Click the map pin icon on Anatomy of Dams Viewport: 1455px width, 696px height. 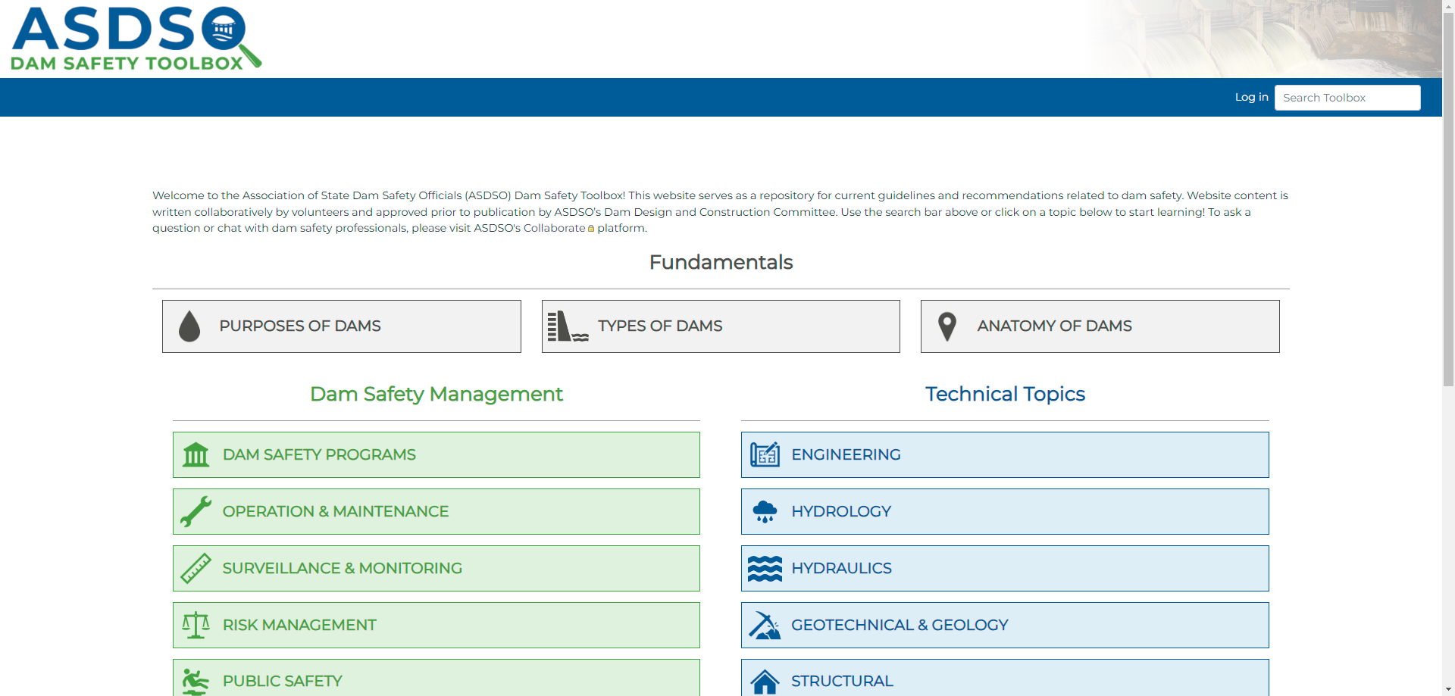tap(947, 326)
